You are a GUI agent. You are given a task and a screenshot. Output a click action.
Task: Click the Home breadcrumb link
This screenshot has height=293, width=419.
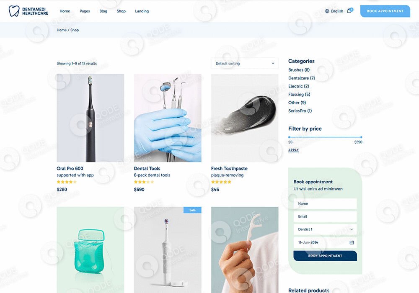[62, 30]
